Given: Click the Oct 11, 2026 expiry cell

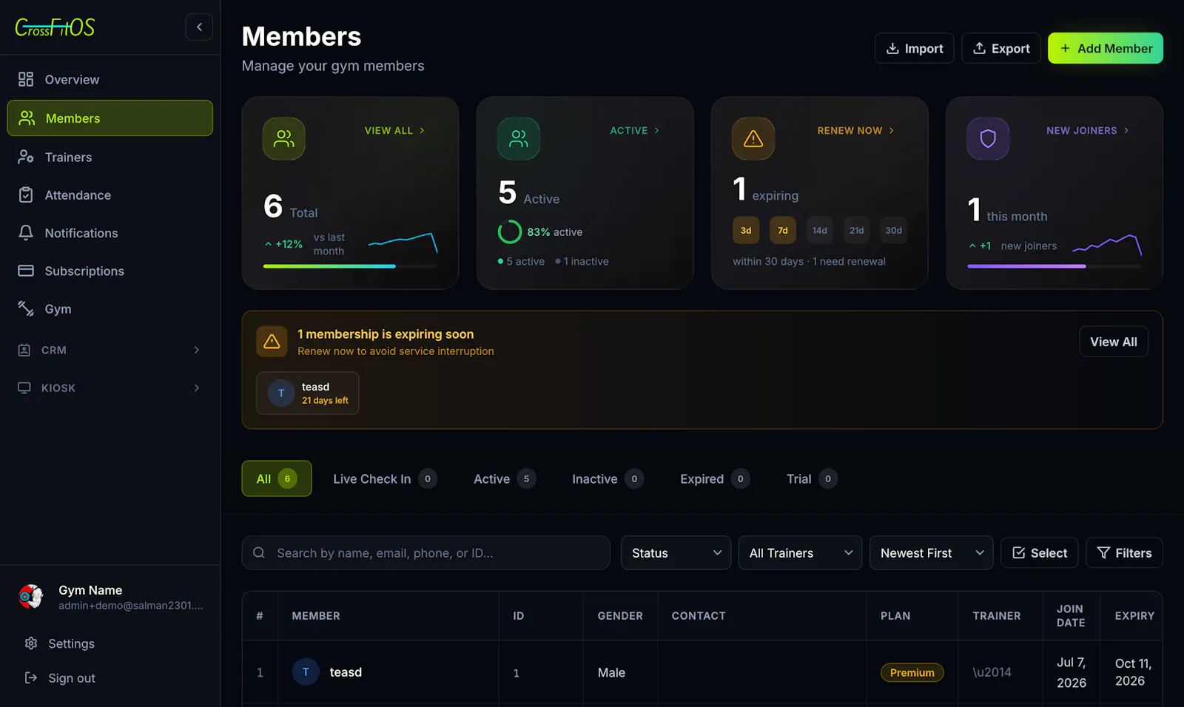Looking at the screenshot, I should click(1134, 672).
